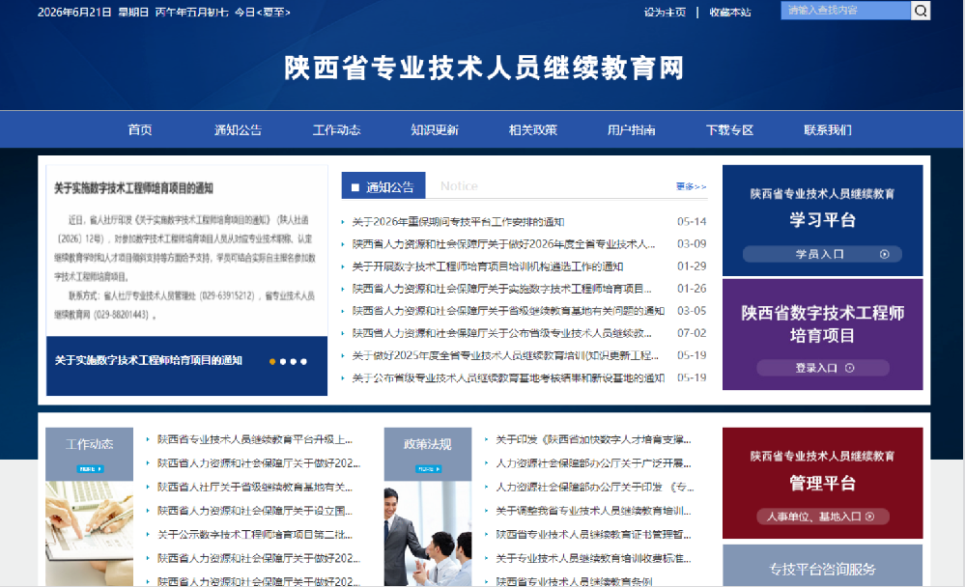This screenshot has height=587, width=965.
Task: Open news 陕西省人力资源和社会保障厅关于设立国
Action: pos(255,511)
